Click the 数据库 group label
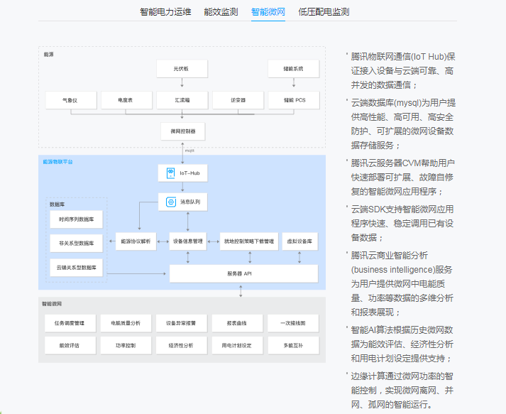Viewport: 506px width, 414px height. click(x=57, y=204)
